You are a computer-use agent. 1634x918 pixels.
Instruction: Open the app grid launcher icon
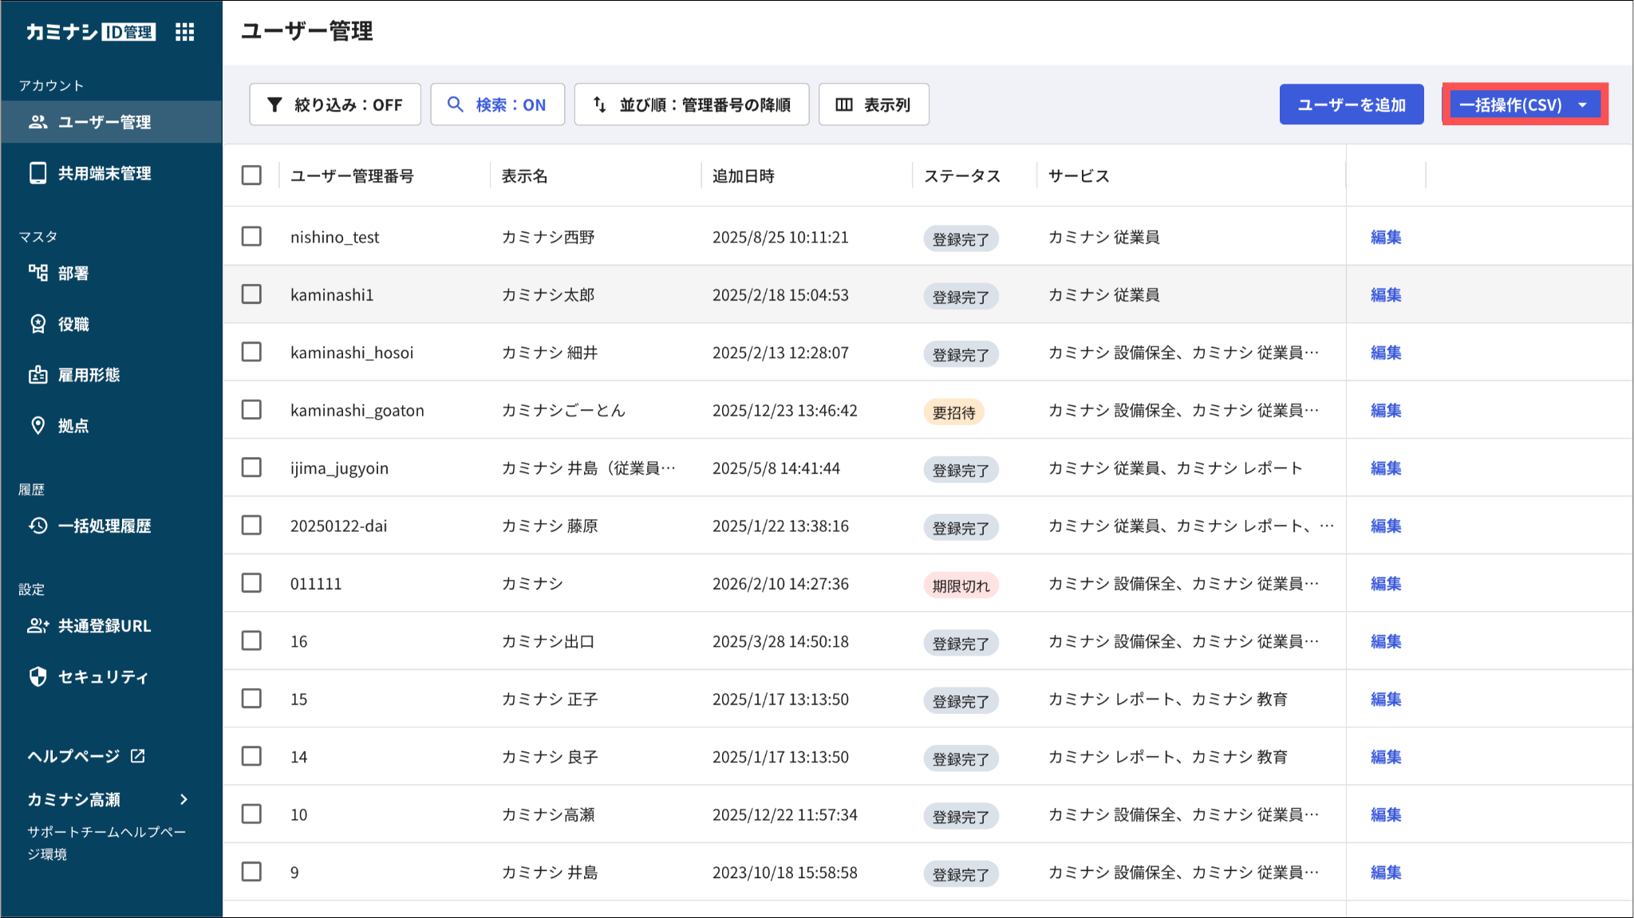coord(185,32)
